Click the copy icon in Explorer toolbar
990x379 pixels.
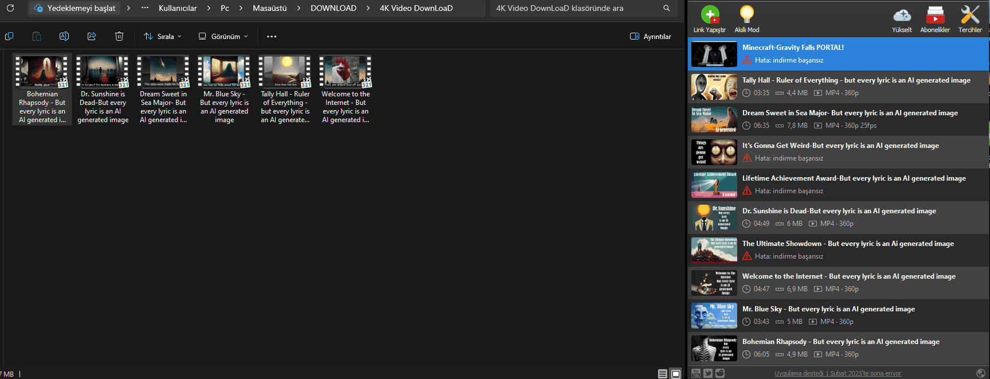9,36
